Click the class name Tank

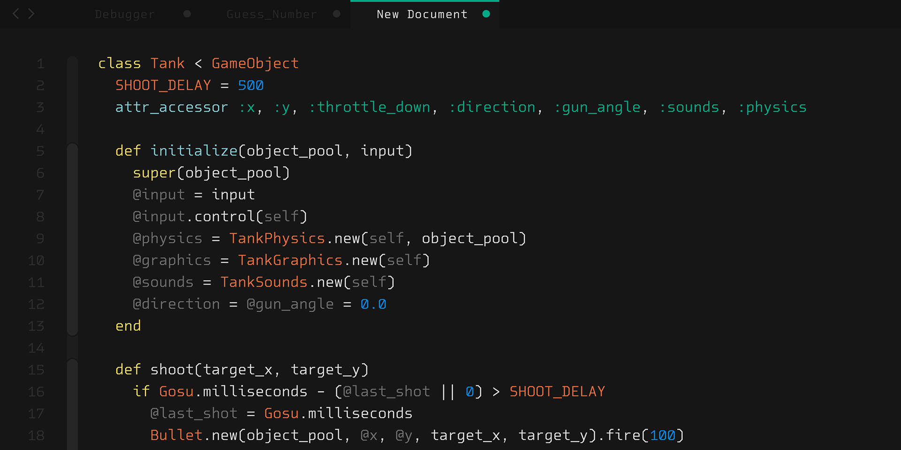click(168, 63)
